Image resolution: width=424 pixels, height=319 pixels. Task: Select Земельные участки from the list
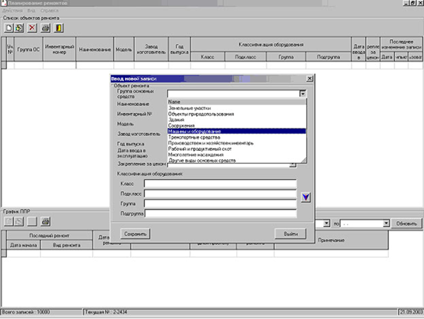point(237,108)
